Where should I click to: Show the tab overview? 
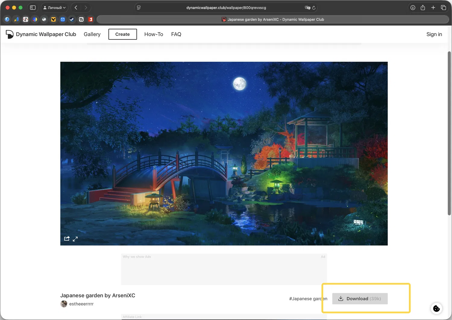(443, 8)
